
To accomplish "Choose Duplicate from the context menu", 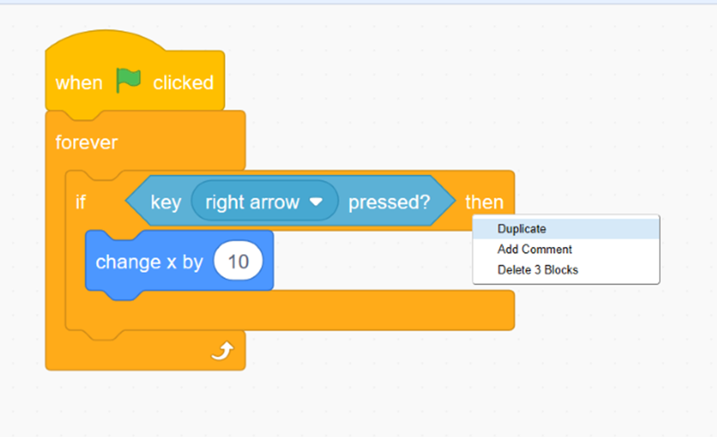I will click(x=522, y=228).
